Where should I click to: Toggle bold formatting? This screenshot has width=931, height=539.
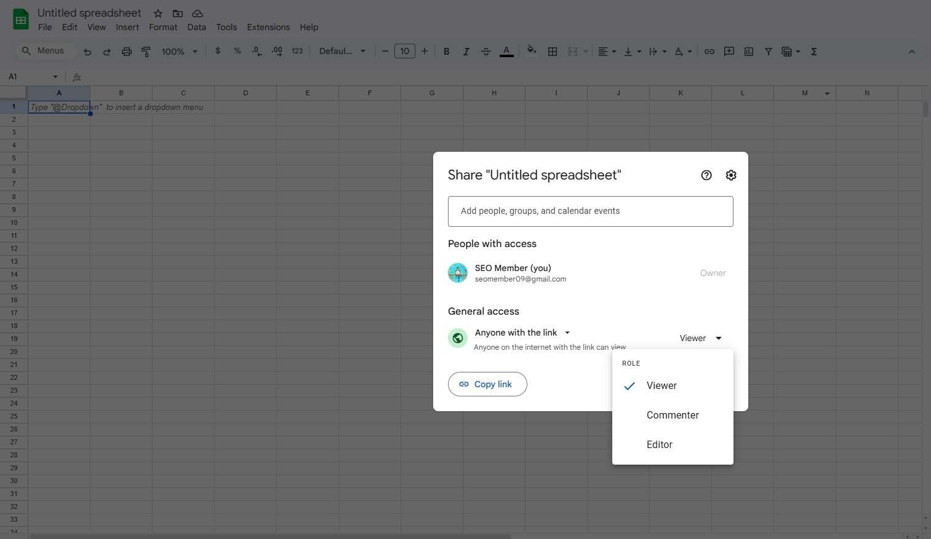[447, 52]
